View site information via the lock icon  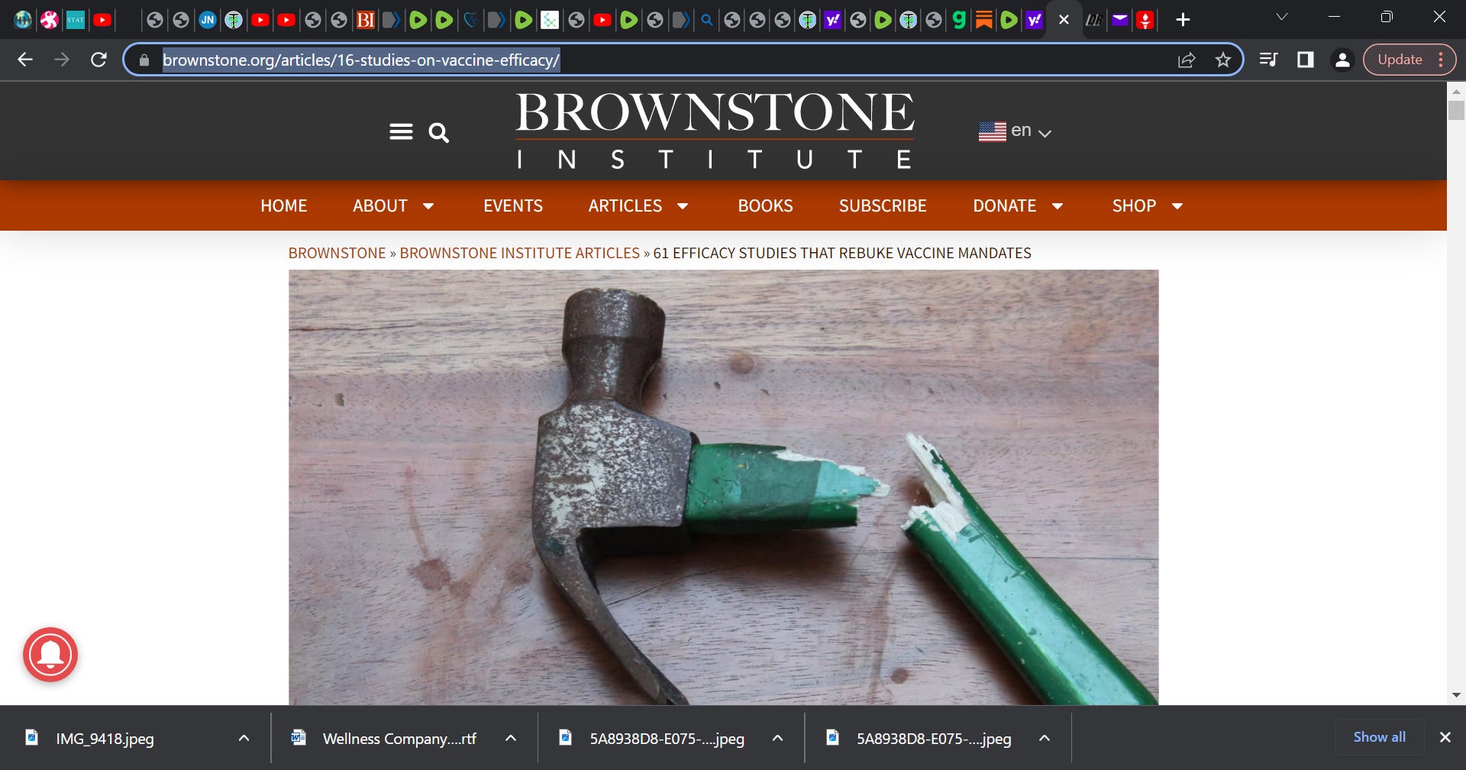coord(144,60)
